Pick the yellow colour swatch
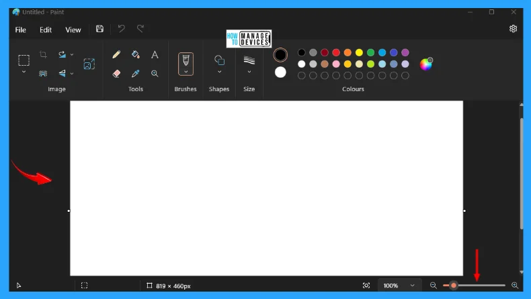The image size is (531, 299). [359, 52]
